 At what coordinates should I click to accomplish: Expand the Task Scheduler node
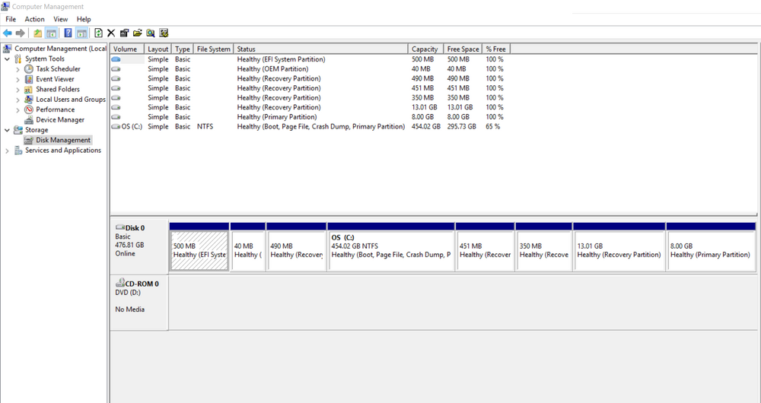coord(18,69)
